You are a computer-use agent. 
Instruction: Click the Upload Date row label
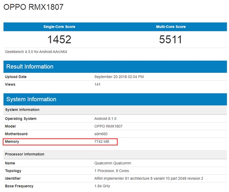16,77
